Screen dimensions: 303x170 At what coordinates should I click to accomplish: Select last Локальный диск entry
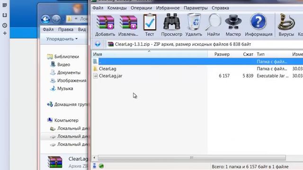coord(72,144)
